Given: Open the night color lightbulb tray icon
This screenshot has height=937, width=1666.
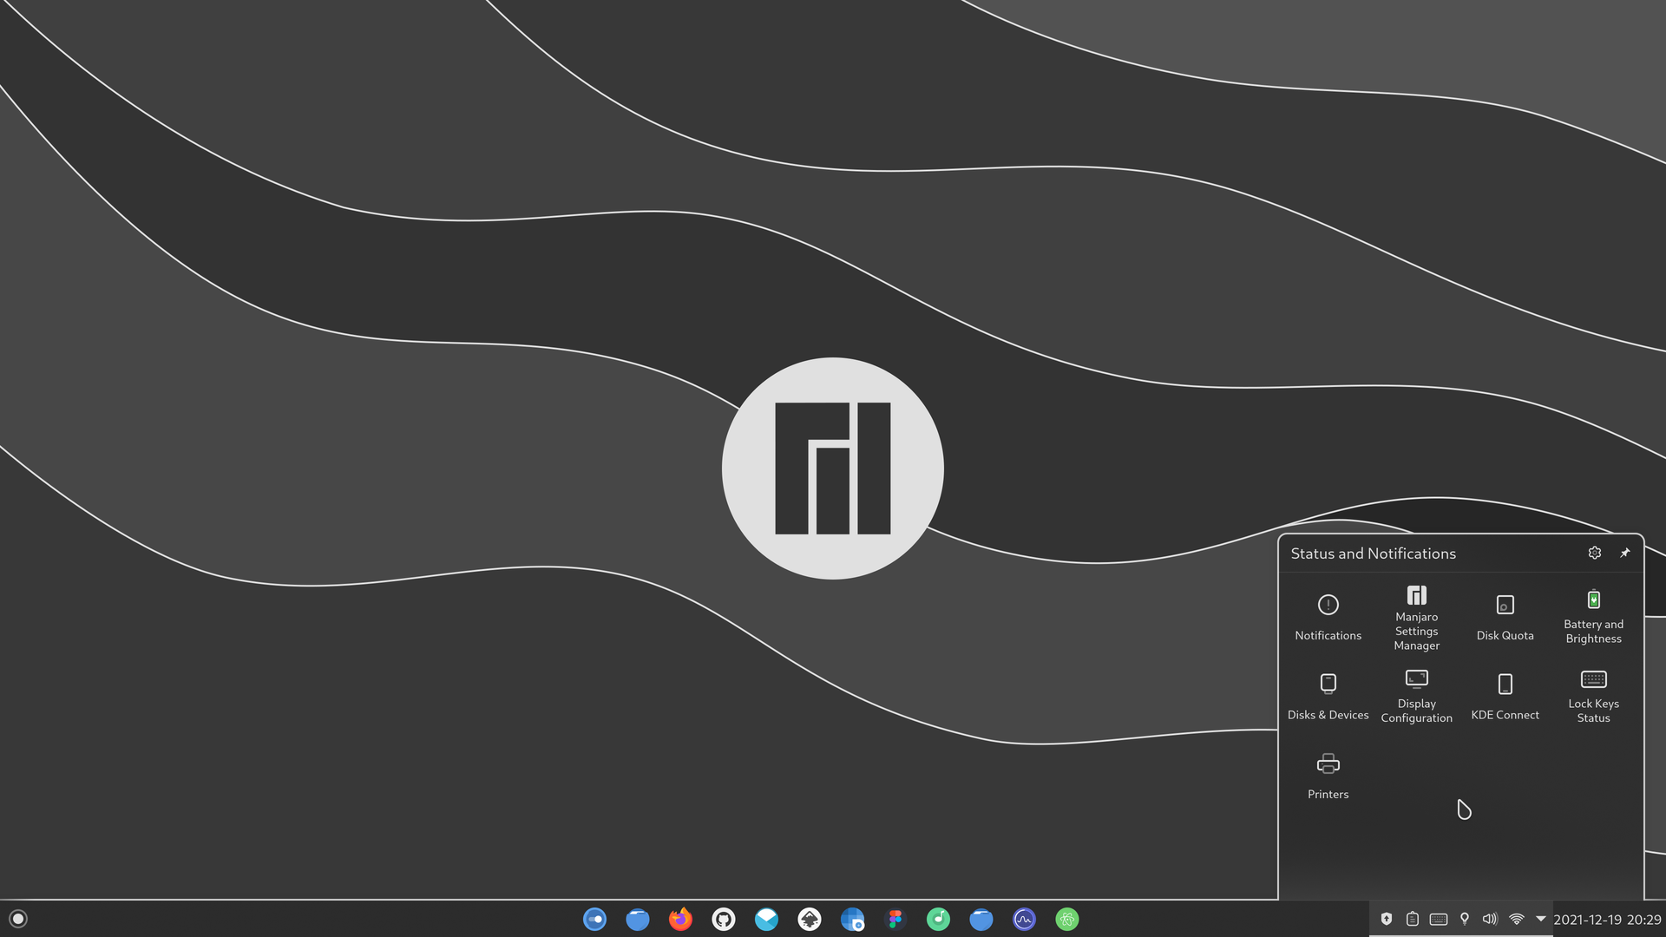Looking at the screenshot, I should click(1465, 919).
